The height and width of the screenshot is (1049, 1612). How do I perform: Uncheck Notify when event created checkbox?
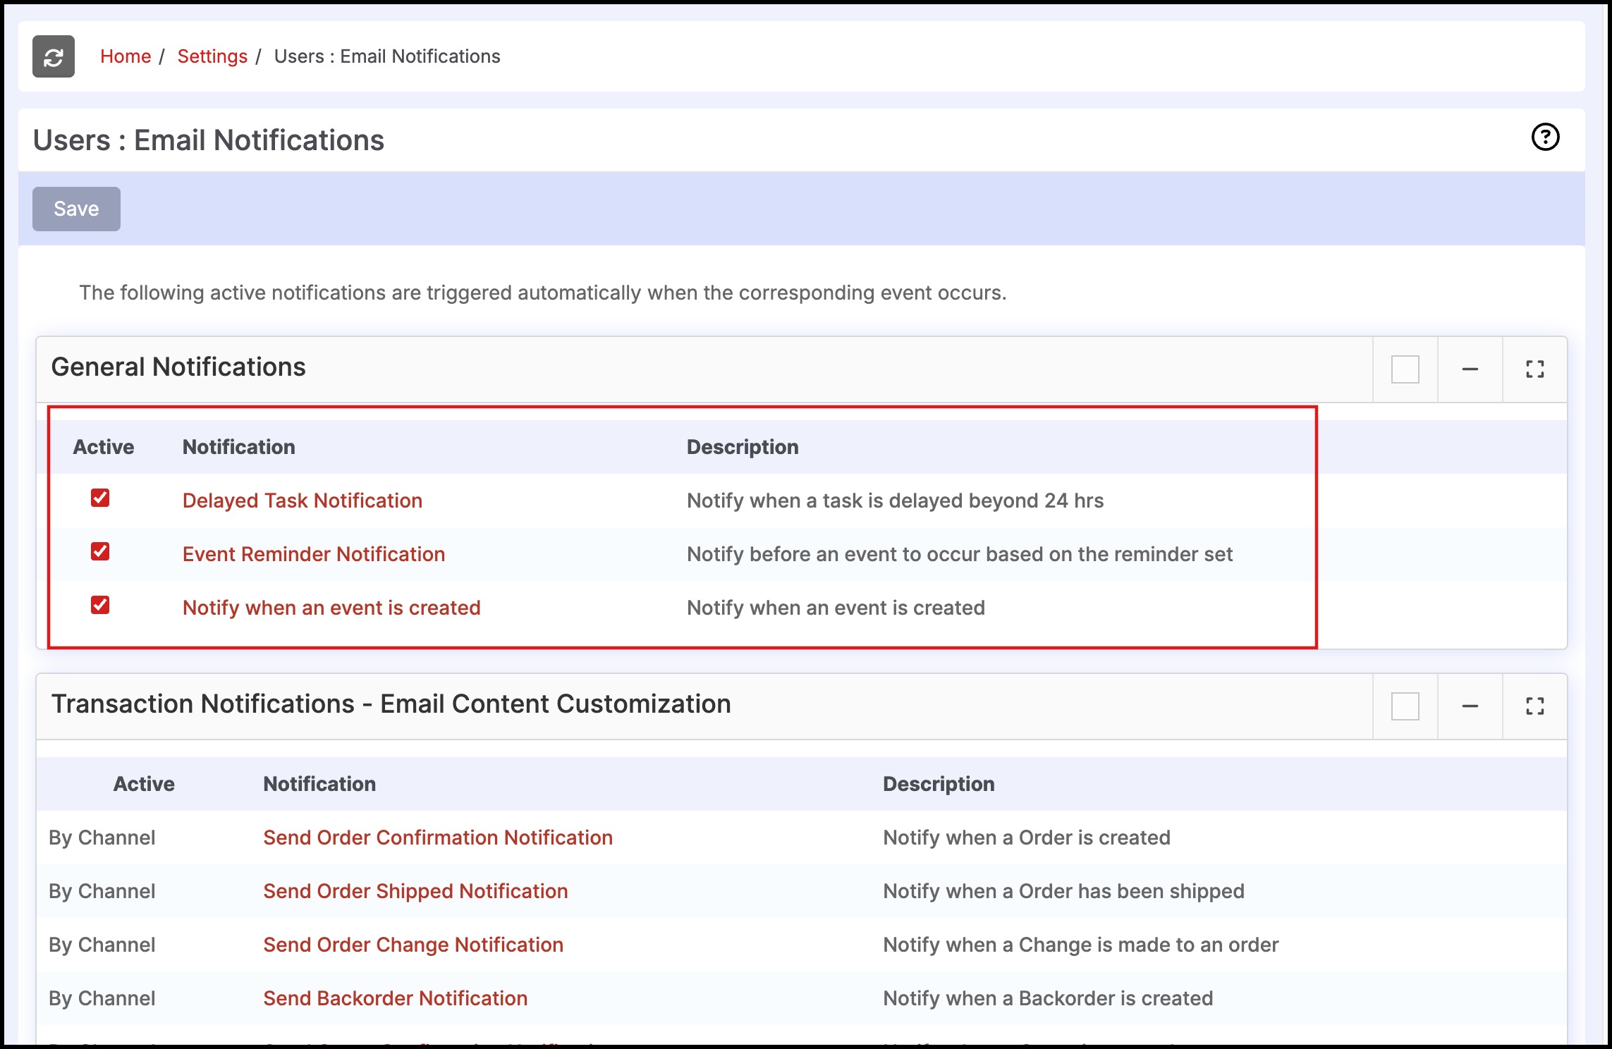(x=100, y=606)
